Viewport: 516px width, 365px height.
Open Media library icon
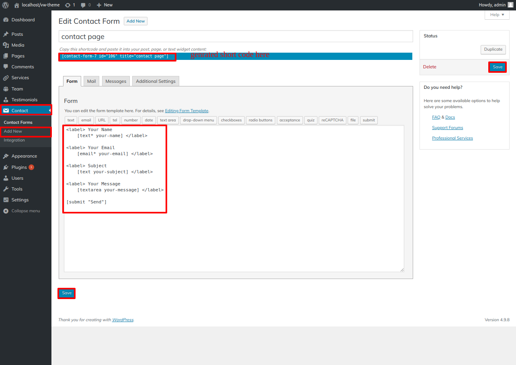point(6,45)
